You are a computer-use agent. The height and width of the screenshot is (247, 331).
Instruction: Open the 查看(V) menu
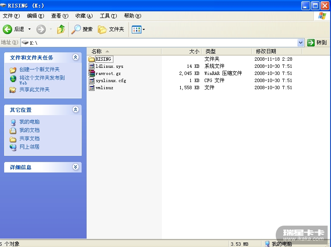[60, 16]
